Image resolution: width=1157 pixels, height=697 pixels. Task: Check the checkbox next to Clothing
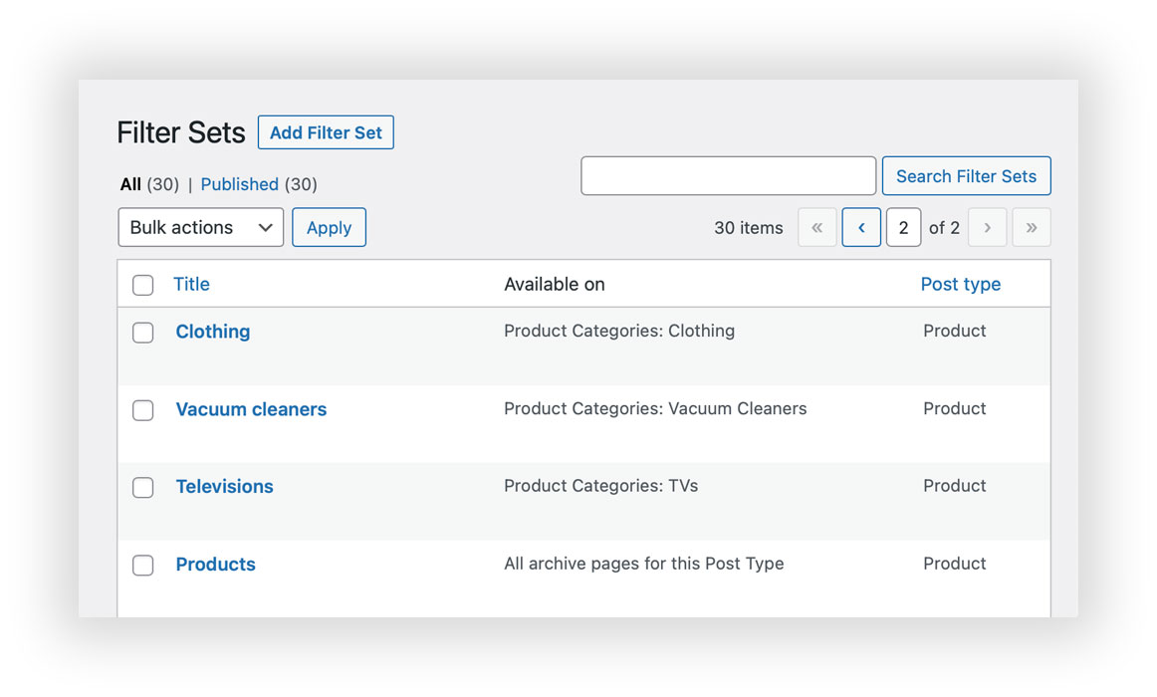click(x=142, y=333)
